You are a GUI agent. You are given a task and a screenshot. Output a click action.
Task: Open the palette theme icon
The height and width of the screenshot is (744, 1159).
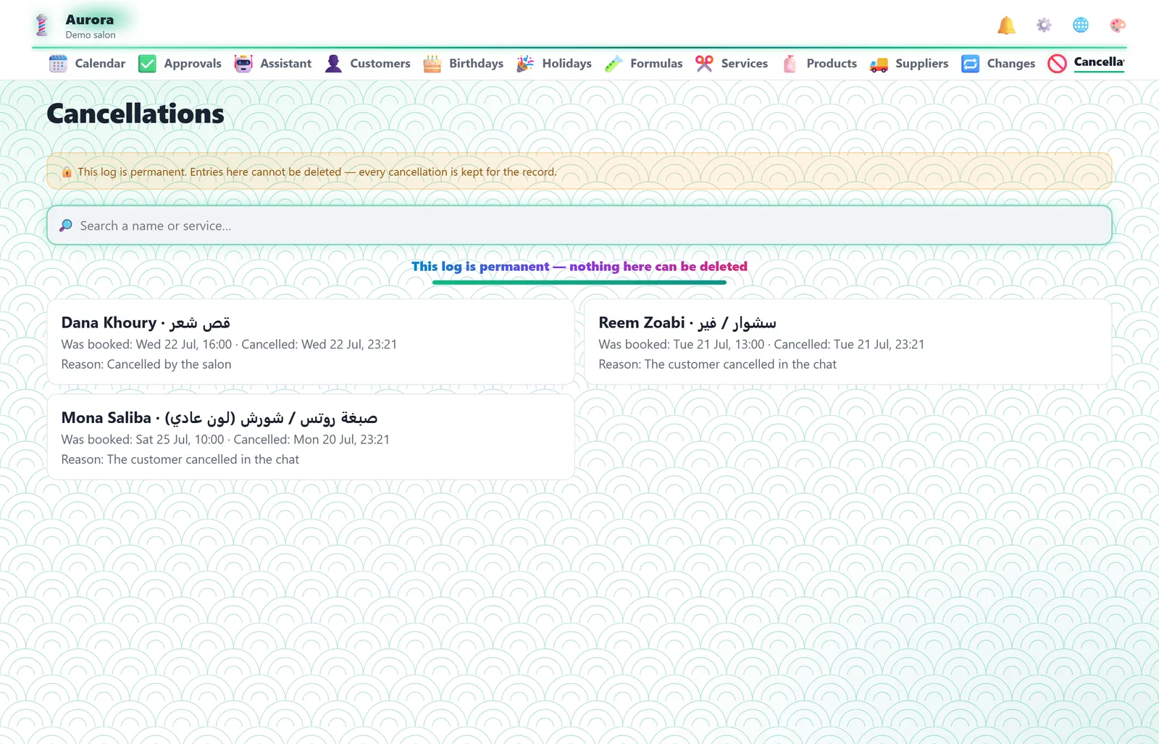tap(1118, 25)
